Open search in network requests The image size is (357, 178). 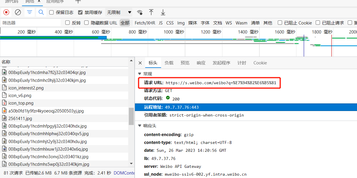click(41, 12)
